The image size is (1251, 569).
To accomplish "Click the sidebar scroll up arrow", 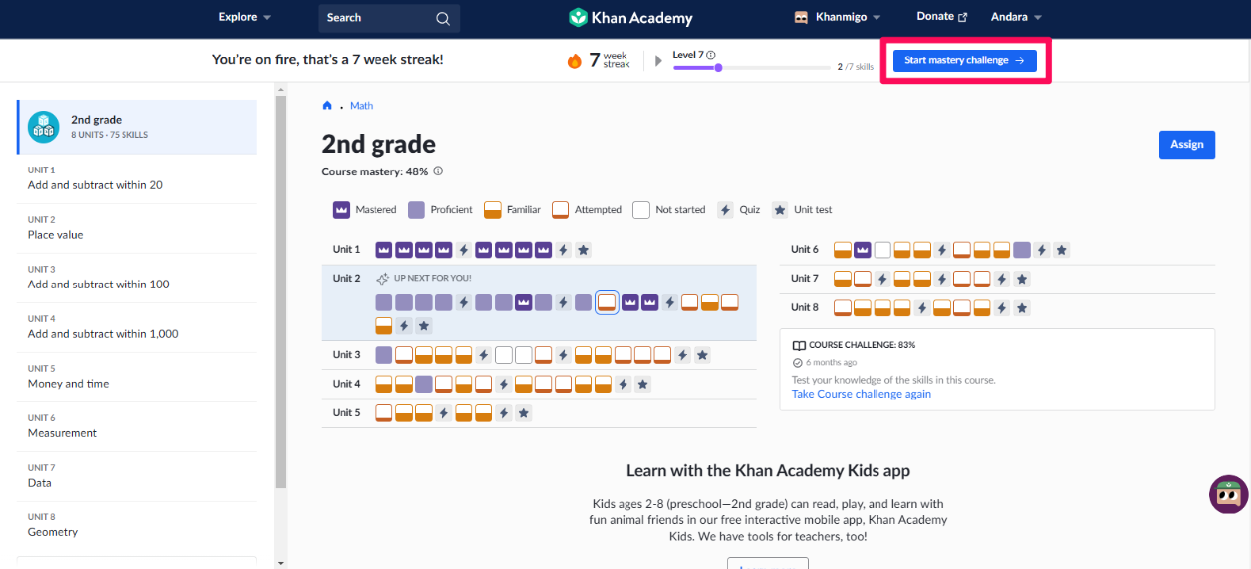I will click(280, 90).
